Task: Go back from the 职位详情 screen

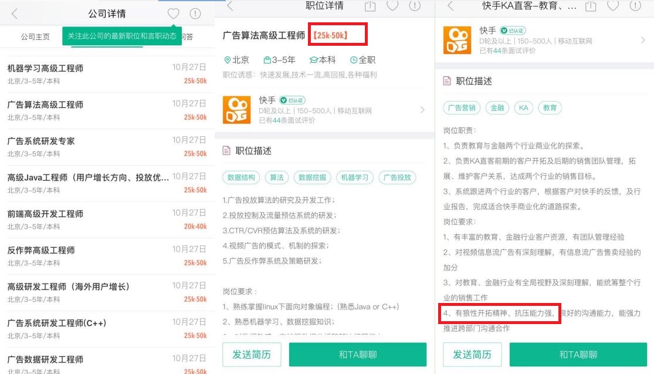Action: 230,6
